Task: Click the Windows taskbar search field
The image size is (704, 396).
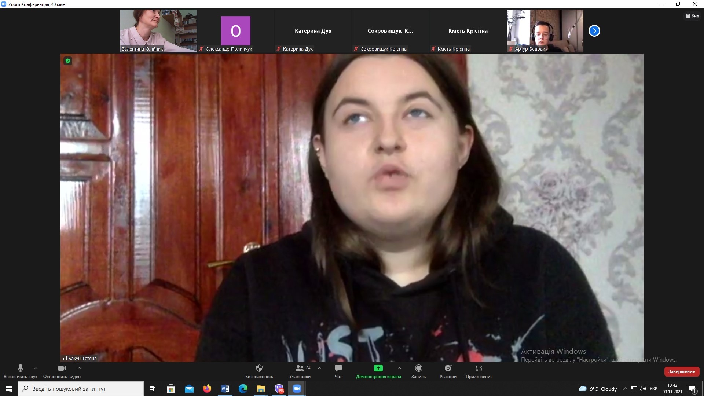Action: pyautogui.click(x=81, y=389)
